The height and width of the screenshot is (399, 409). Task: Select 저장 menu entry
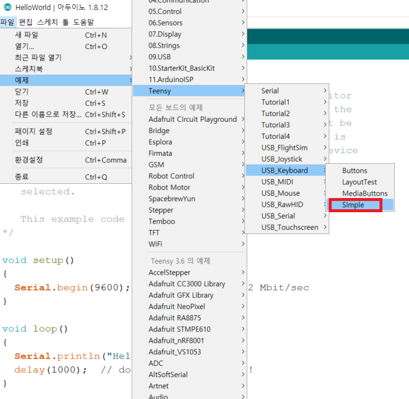[66, 103]
